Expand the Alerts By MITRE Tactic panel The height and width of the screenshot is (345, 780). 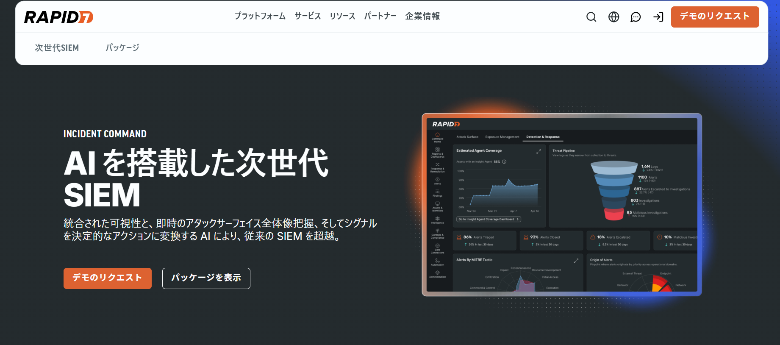576,261
